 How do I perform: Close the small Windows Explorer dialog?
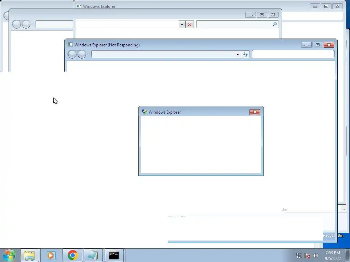click(255, 112)
